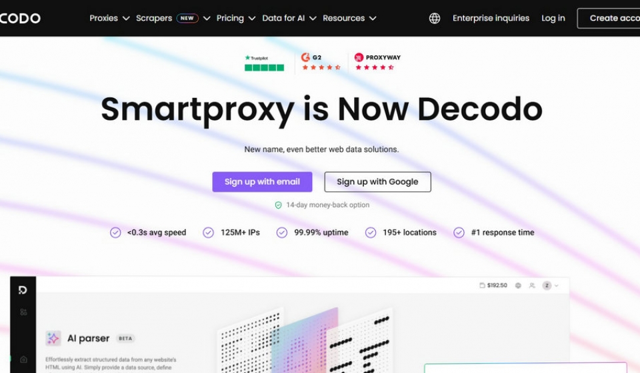
Task: Click the dashboard user profile icon
Action: [532, 286]
